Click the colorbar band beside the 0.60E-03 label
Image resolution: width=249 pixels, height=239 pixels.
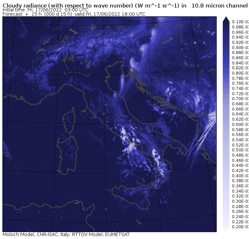(226, 125)
